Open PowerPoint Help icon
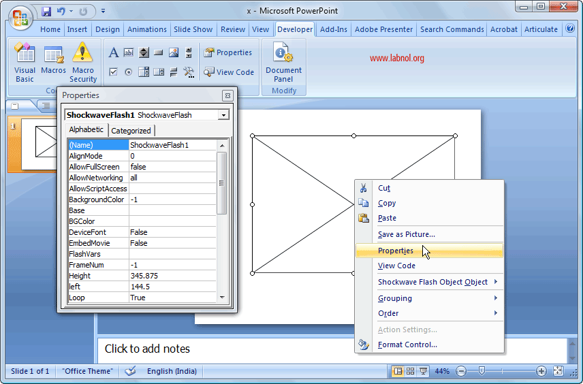Viewport: 583px width, 384px height. (570, 28)
